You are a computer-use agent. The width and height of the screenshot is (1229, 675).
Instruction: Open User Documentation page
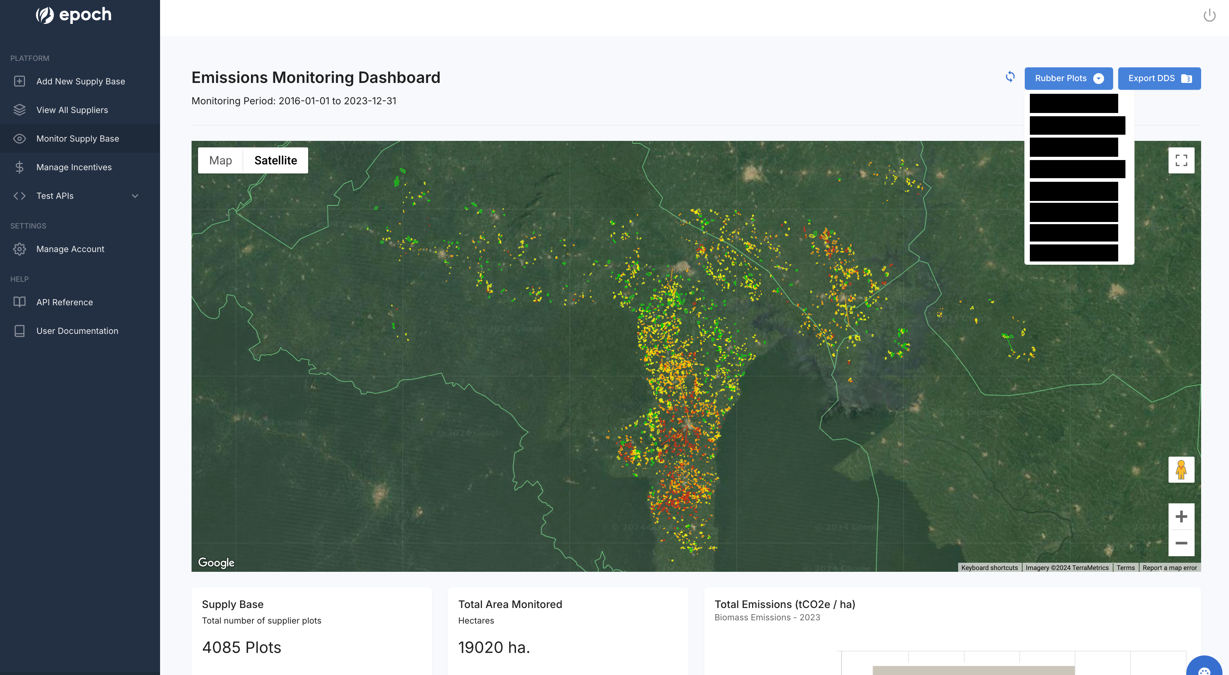click(x=77, y=331)
